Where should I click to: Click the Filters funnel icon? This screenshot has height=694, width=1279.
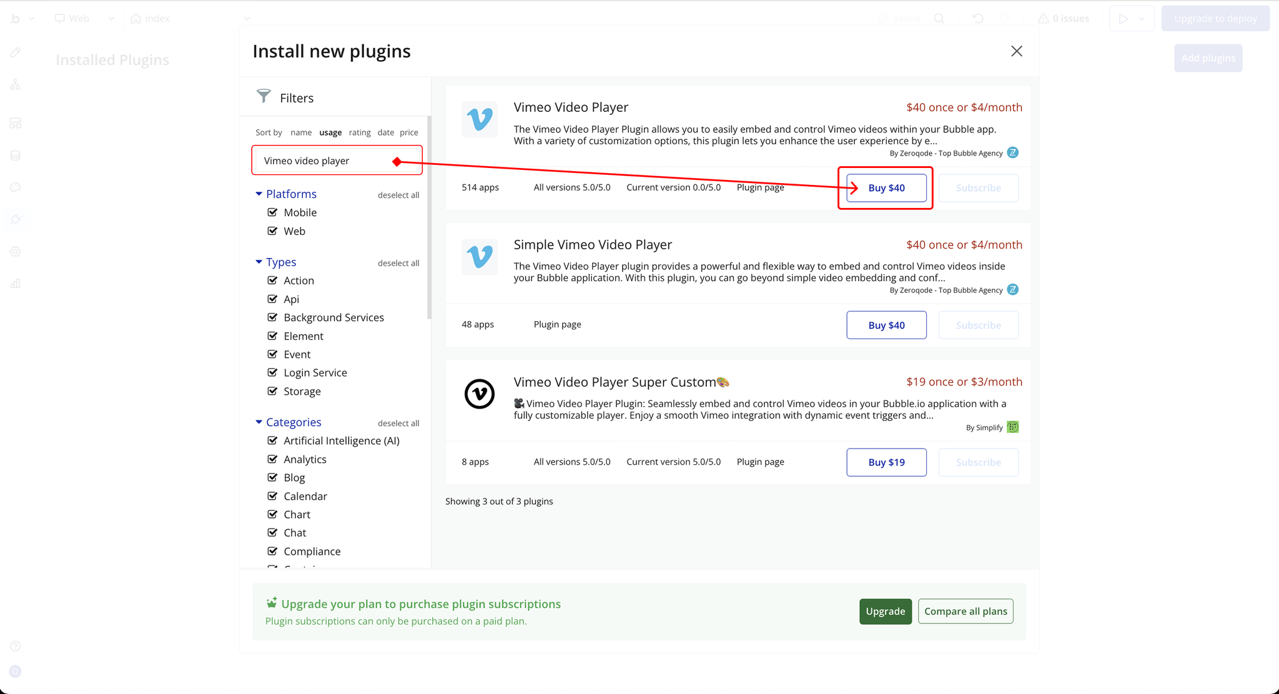pos(264,96)
